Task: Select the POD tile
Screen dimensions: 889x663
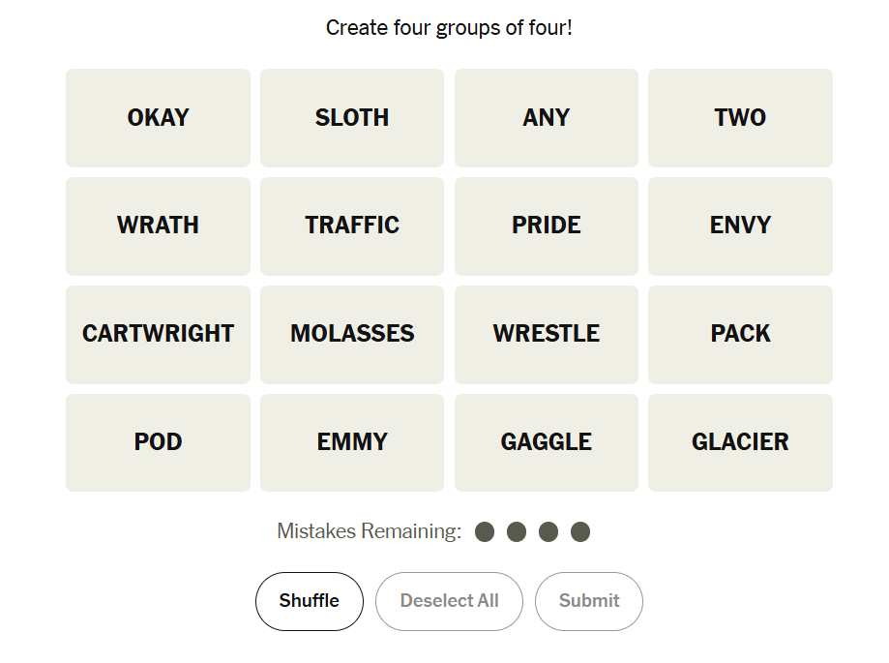Action: (x=158, y=442)
